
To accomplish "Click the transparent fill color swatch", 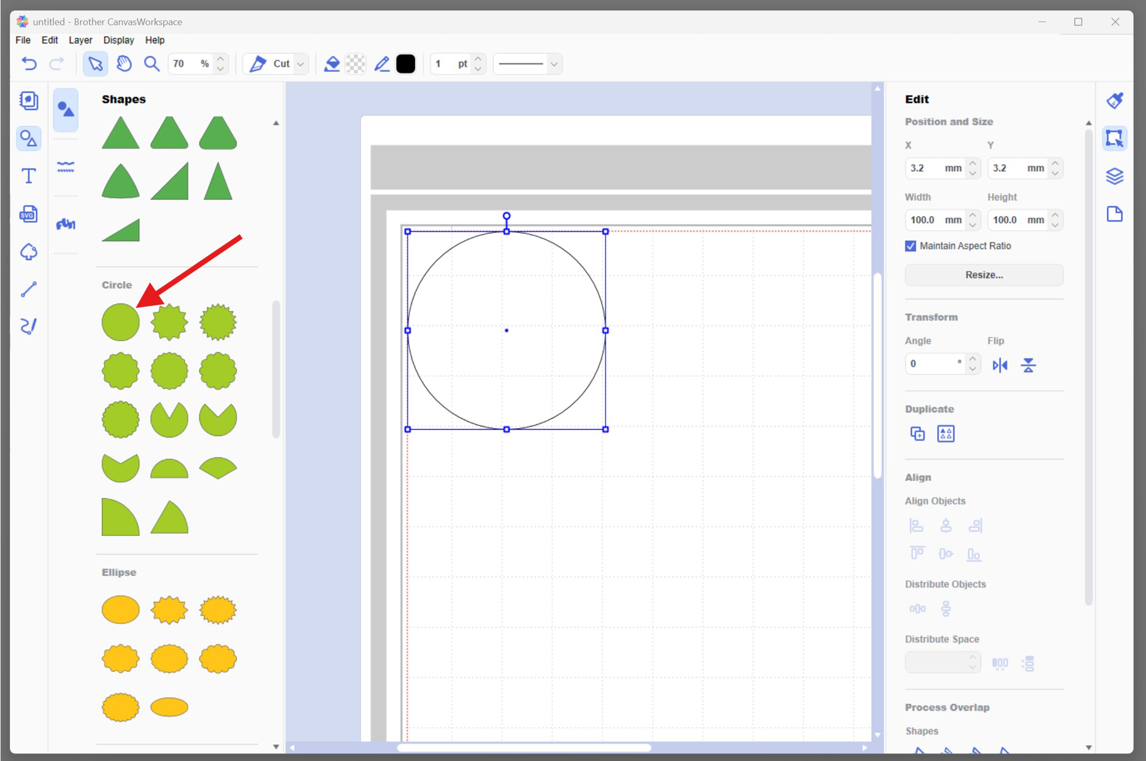I will [356, 64].
